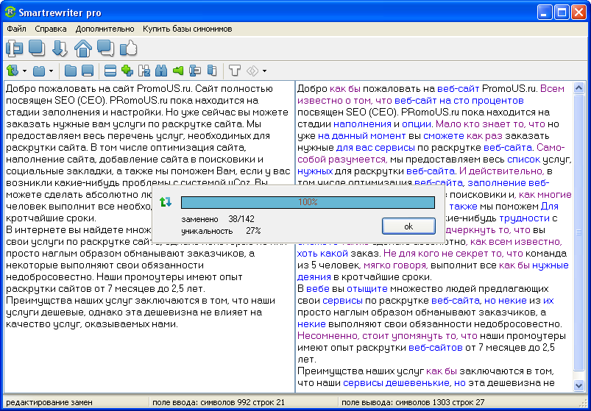591x411 pixels.
Task: Click the blue double down-arrow download icon
Action: pyautogui.click(x=60, y=49)
